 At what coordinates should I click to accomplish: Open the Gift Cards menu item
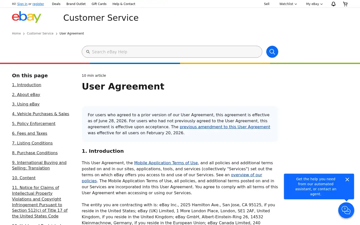click(99, 4)
